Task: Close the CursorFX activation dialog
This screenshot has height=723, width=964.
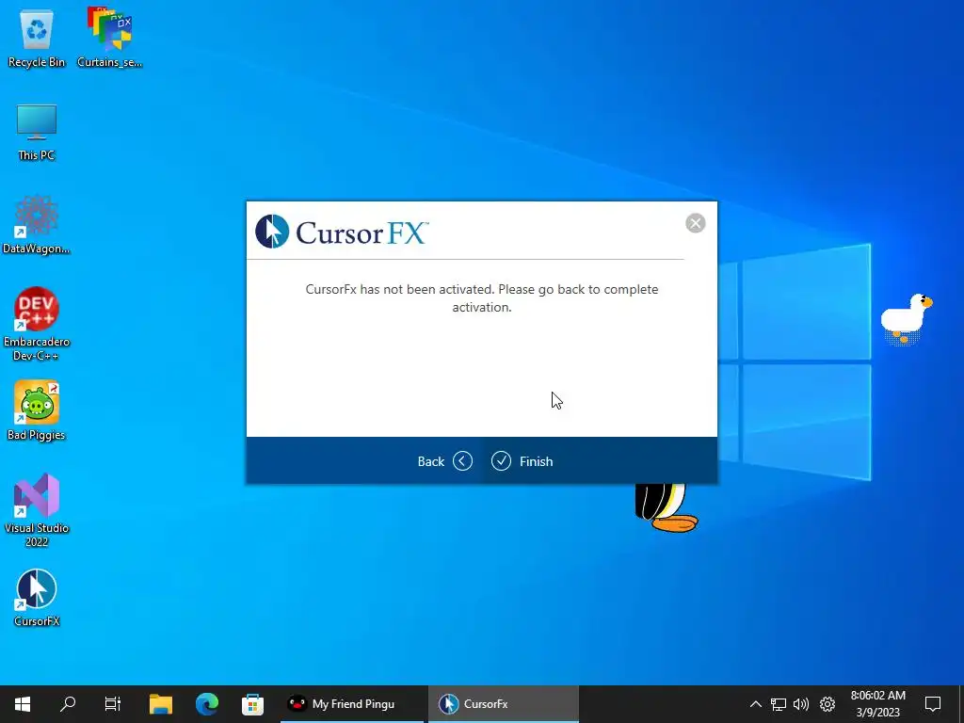Action: [696, 223]
